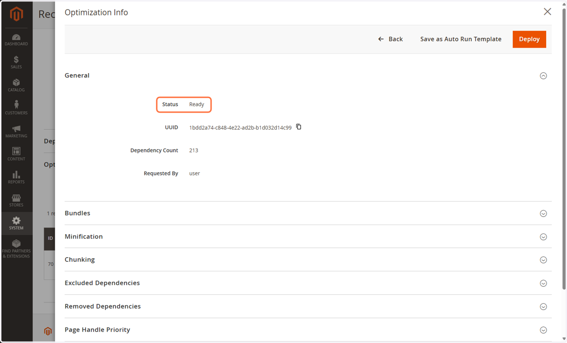This screenshot has height=343, width=567.
Task: Click the Magento logo in the sidebar
Action: pyautogui.click(x=16, y=15)
